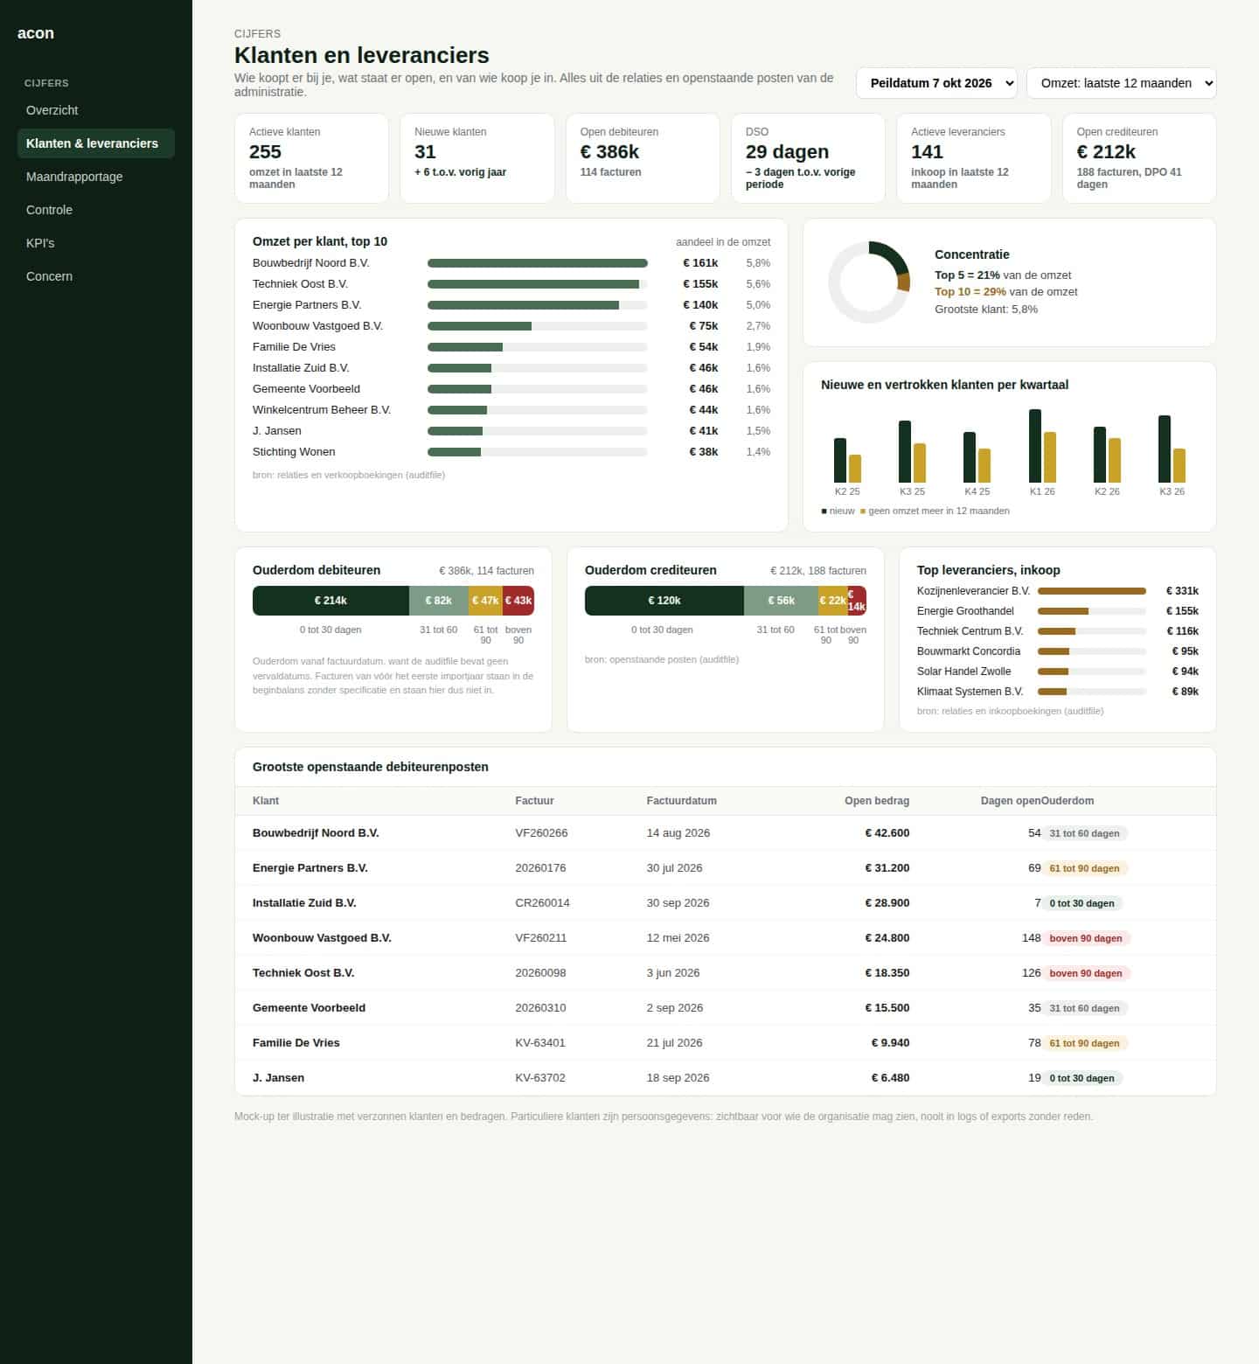Click the Actieve klanten card showing 255
This screenshot has height=1364, width=1259.
[x=311, y=158]
